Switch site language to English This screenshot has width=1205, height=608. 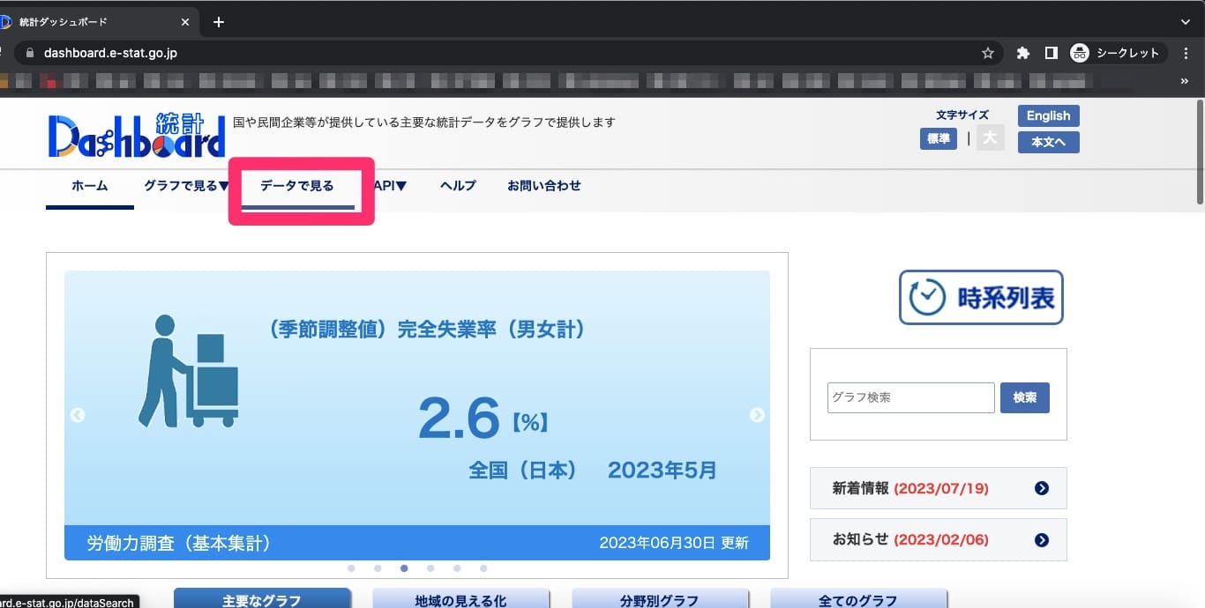(x=1048, y=115)
